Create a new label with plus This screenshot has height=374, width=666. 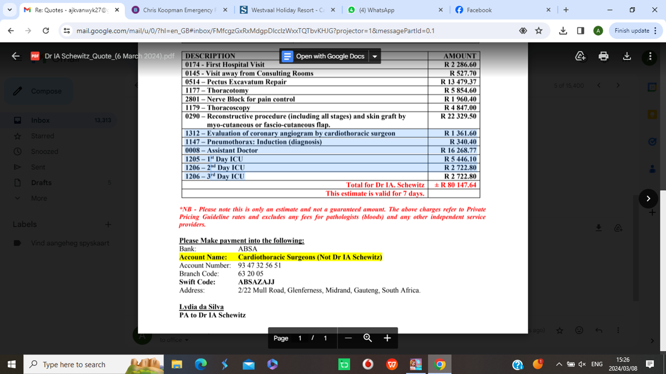[x=108, y=224]
